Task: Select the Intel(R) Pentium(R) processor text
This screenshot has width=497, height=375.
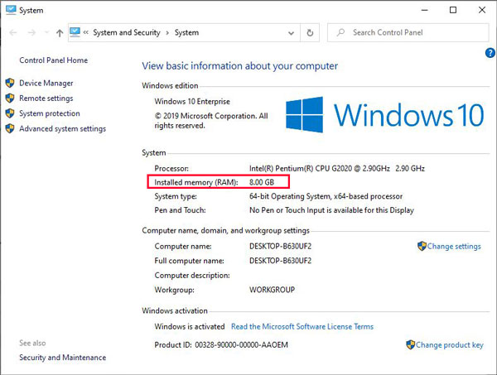Action: tap(337, 169)
